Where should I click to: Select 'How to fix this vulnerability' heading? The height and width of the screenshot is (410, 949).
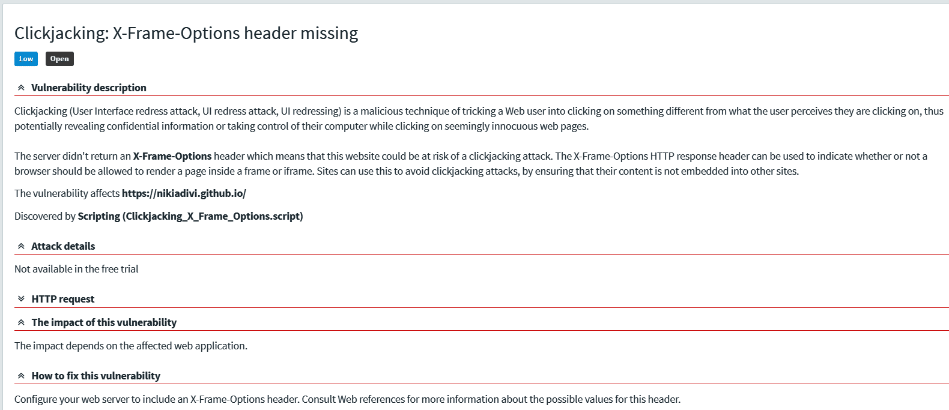[96, 376]
